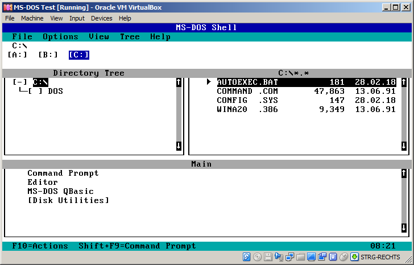Select Editor in the Main list
Viewport: 414px width, 265px height.
point(43,182)
